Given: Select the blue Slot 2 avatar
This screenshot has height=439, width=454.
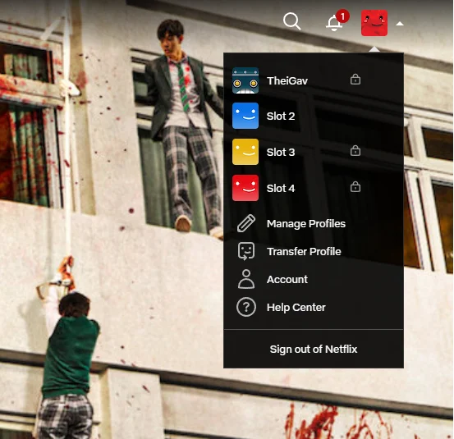Looking at the screenshot, I should click(x=245, y=116).
